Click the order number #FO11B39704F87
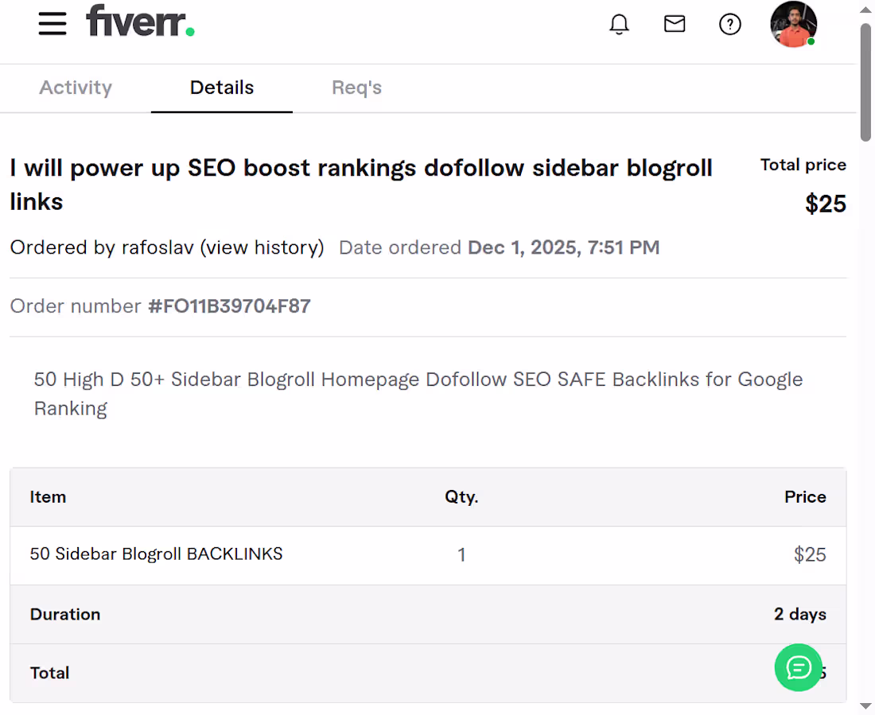Image resolution: width=875 pixels, height=715 pixels. click(229, 306)
